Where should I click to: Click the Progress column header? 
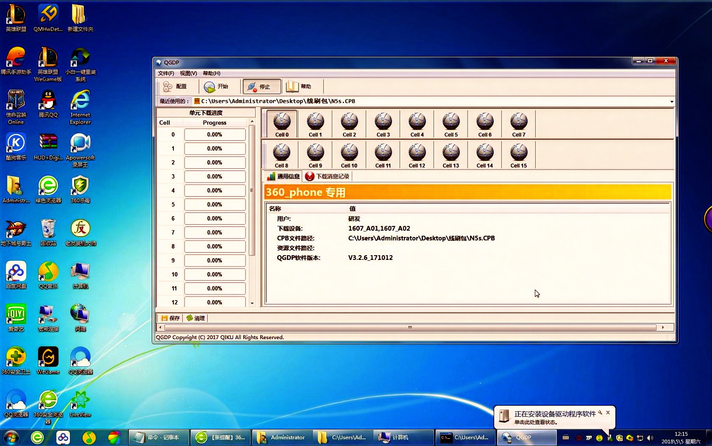pyautogui.click(x=215, y=123)
